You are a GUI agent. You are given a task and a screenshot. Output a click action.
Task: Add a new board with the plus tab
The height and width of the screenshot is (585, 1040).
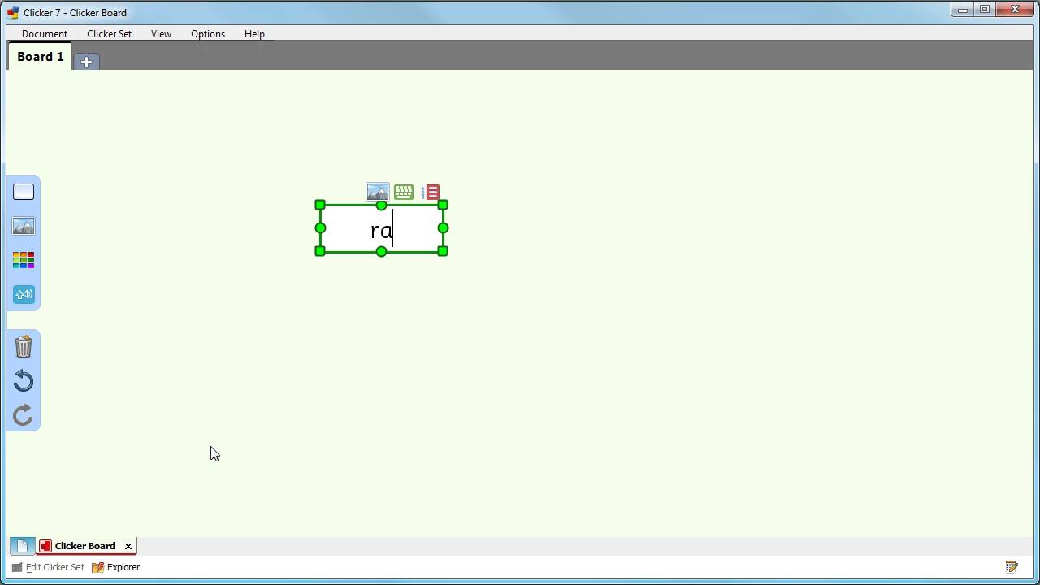coord(86,62)
